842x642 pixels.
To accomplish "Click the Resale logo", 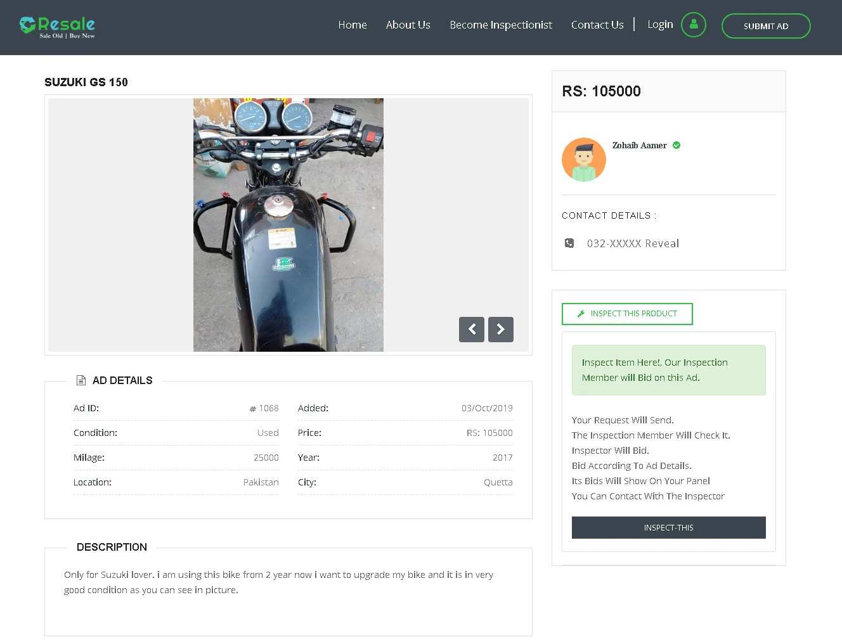I will point(57,27).
